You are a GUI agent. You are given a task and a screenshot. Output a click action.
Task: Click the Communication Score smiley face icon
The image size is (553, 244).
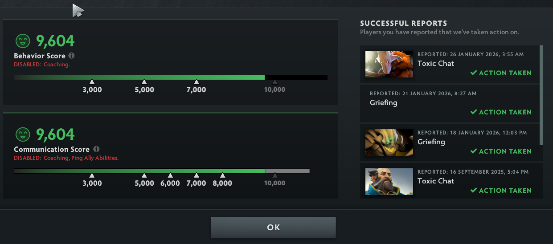[x=23, y=134]
